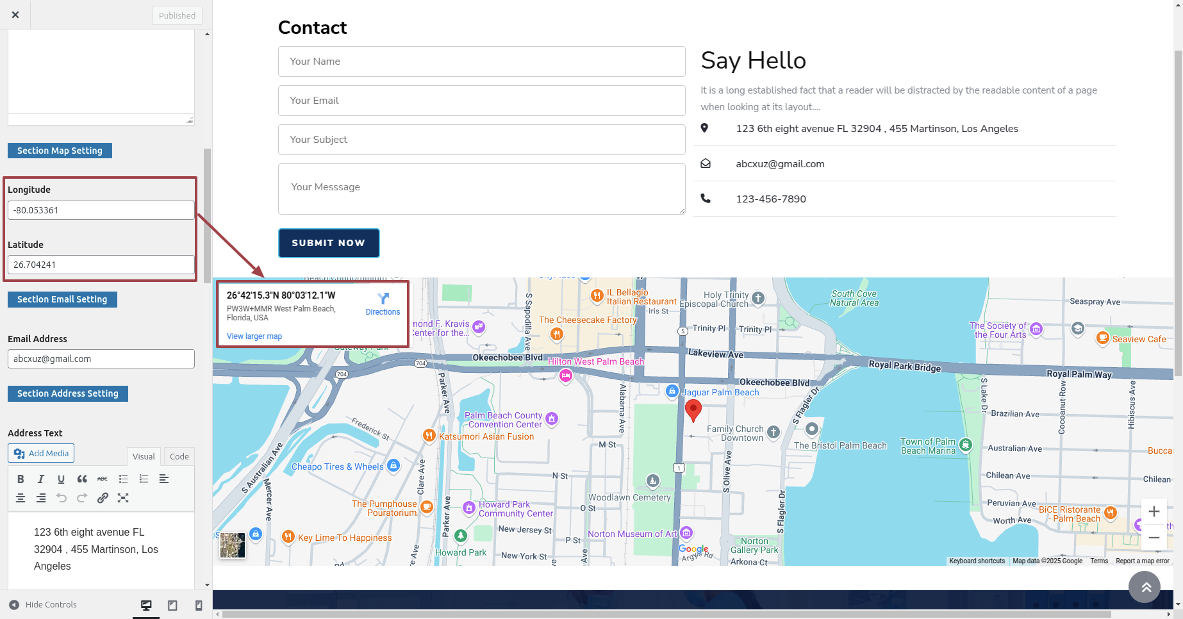Click the Email Address input field

101,359
